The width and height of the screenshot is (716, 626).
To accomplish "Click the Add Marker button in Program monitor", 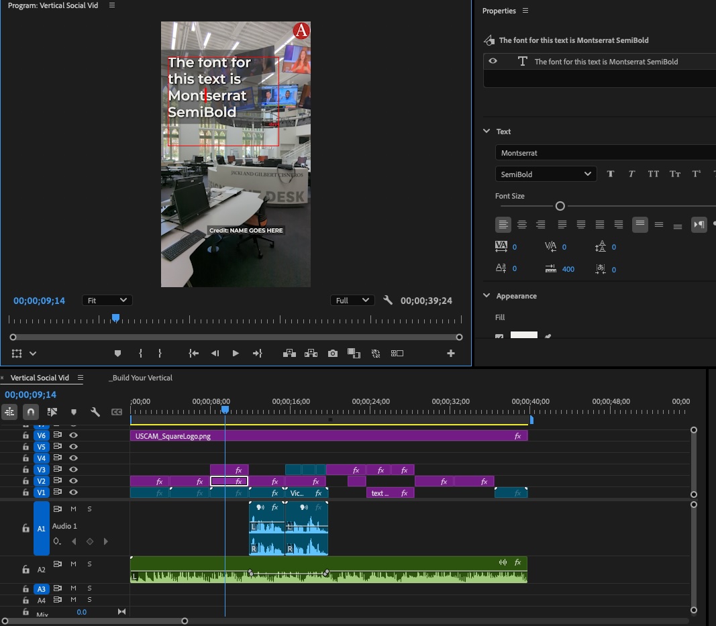I will pos(117,354).
